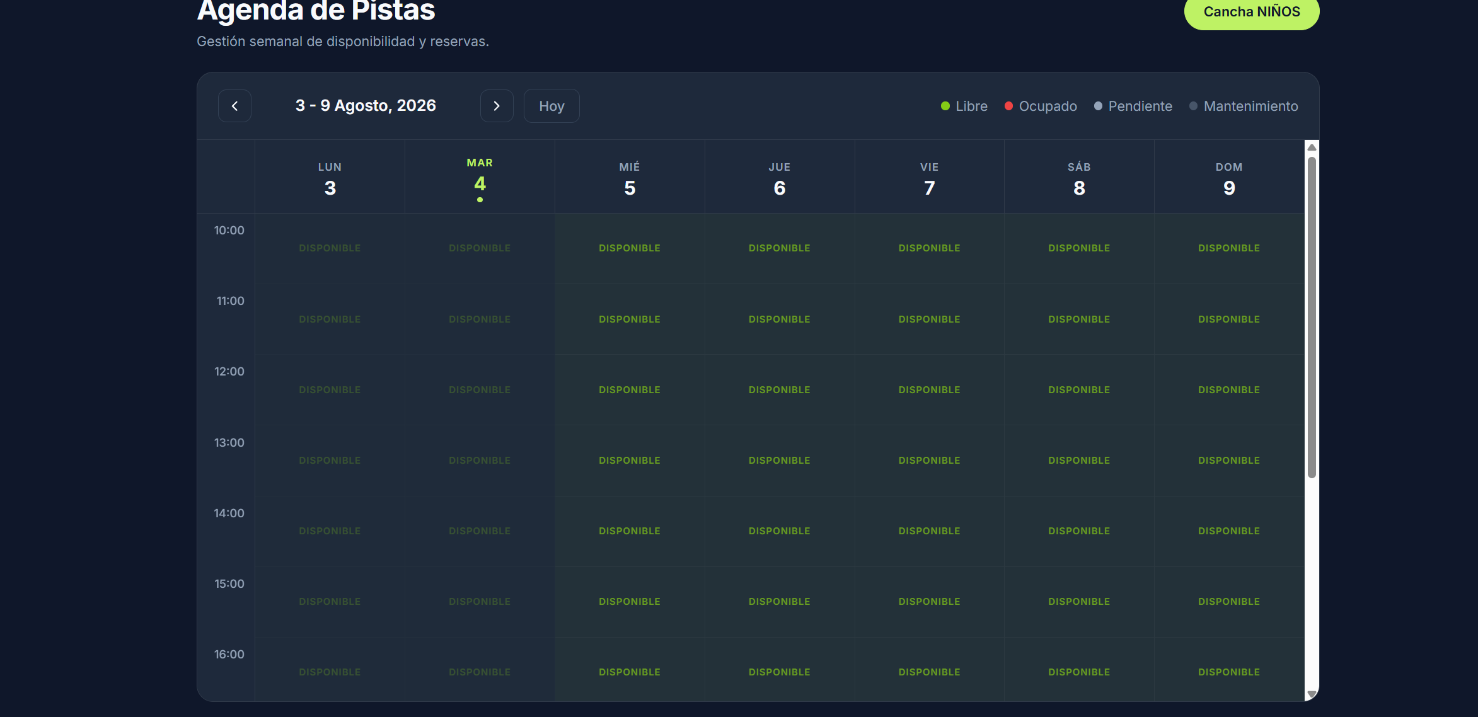Book the Saturday 13:00 Disponible slot
The image size is (1478, 717).
point(1079,461)
